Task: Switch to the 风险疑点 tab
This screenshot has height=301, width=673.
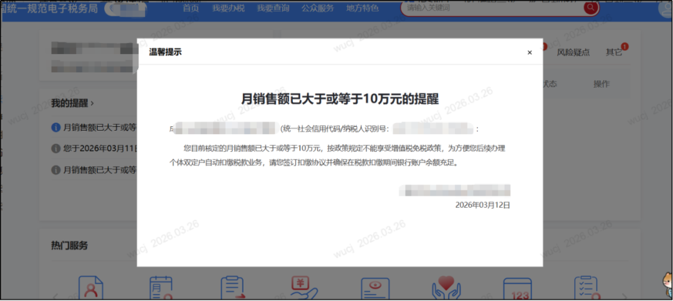Action: click(x=573, y=52)
